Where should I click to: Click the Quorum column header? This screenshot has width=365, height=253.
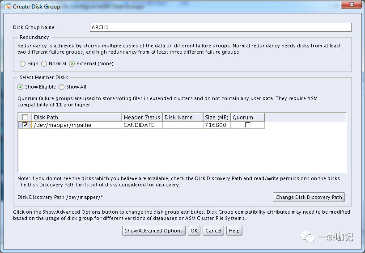pyautogui.click(x=247, y=117)
